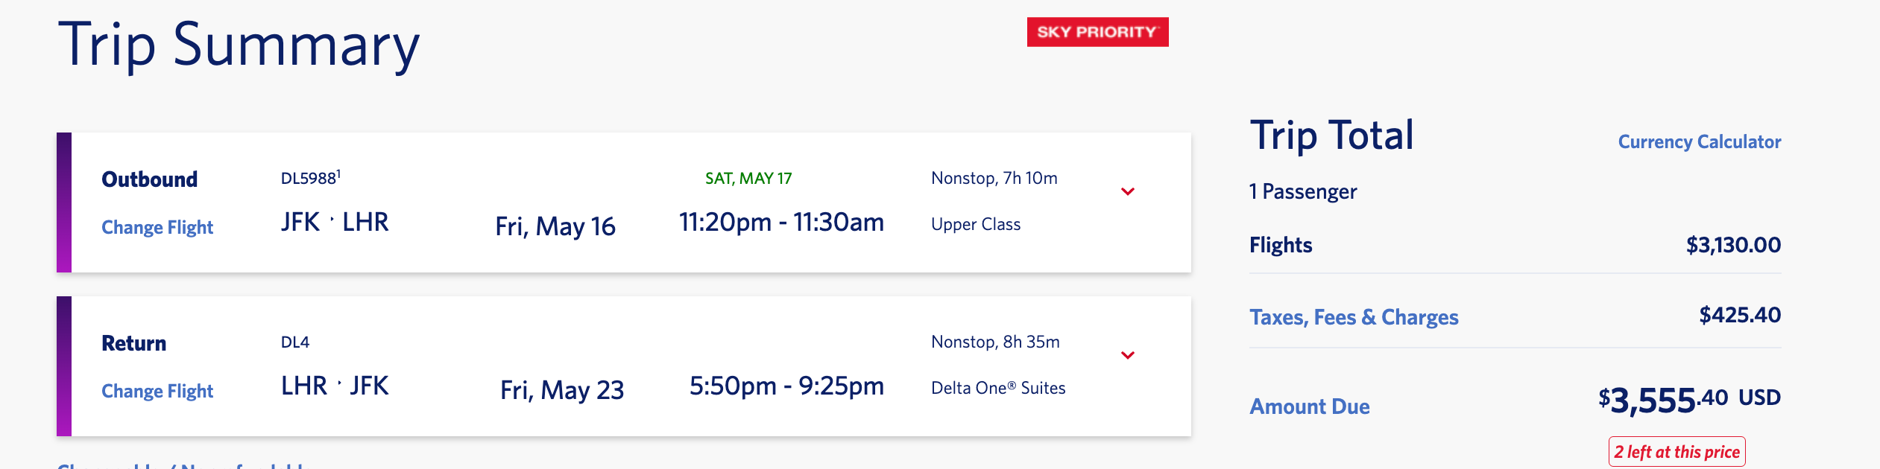Click the 1 Passenger text

[1303, 192]
